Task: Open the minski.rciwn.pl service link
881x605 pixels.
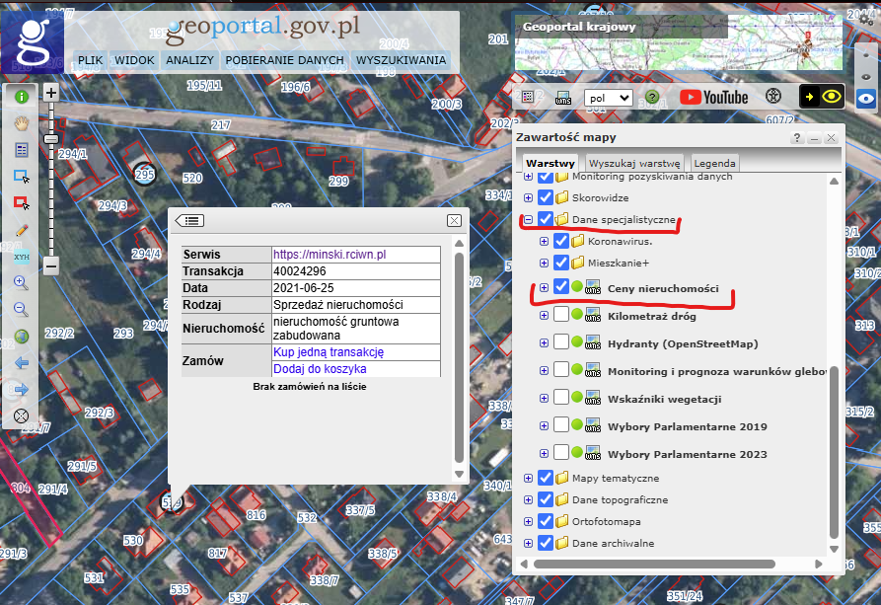Action: 329,255
